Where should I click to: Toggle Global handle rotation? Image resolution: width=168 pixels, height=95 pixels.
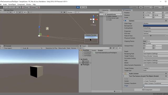33,7
